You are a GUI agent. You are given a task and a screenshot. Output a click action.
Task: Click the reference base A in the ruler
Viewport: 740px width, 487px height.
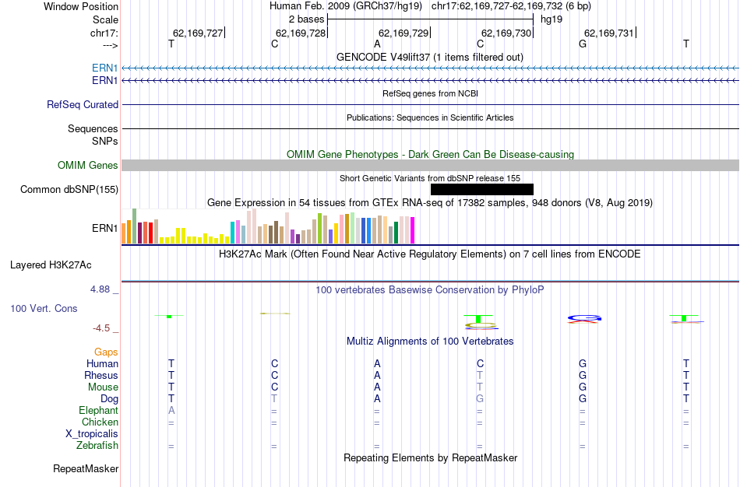(x=377, y=44)
